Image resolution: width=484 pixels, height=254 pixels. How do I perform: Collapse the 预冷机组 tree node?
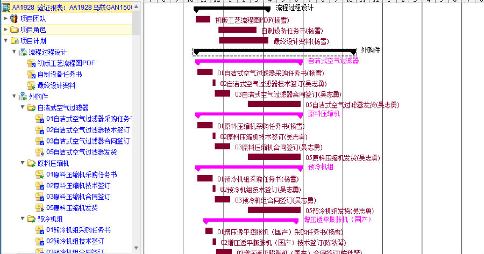(x=23, y=219)
